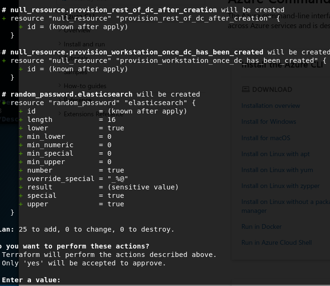
Task: Visit the Run in Docker link
Action: [x=262, y=226]
